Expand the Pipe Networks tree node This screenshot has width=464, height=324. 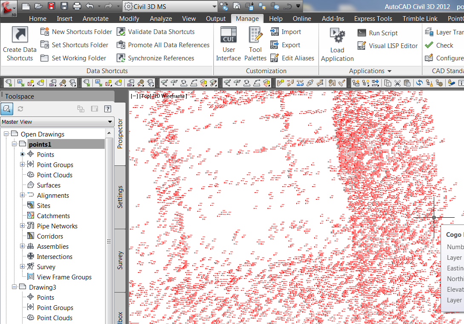[22, 225]
